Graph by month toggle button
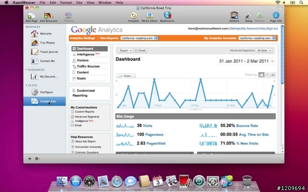Viewport: 308px width, 192px height. 273,75
